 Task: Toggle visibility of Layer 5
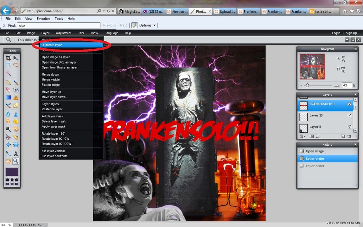[350, 127]
